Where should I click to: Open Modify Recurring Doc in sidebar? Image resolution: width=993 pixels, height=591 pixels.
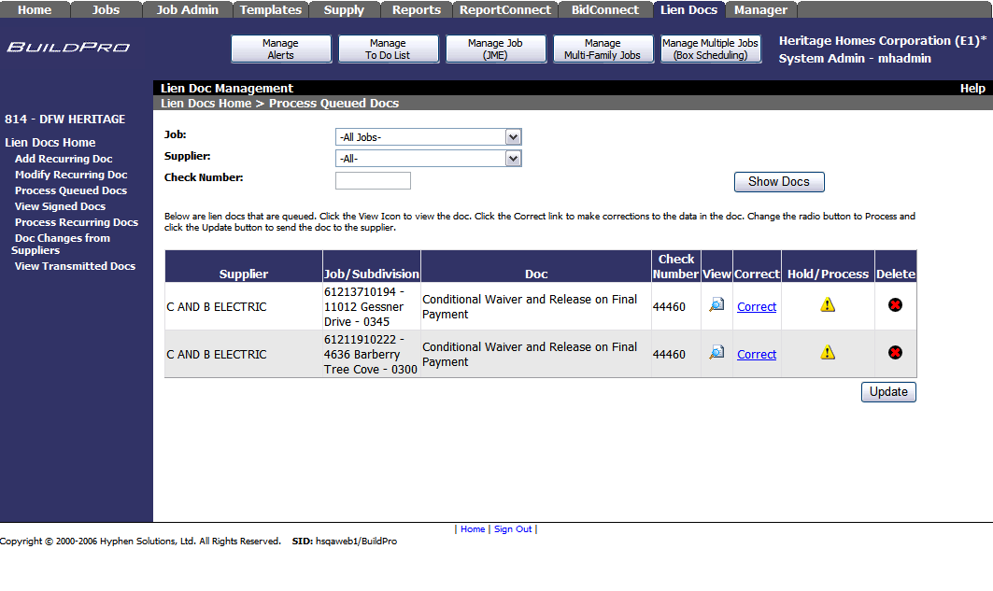coord(71,175)
